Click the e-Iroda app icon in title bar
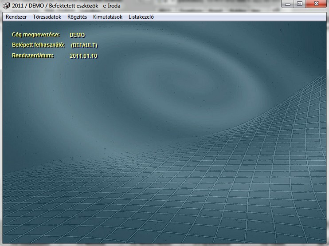 pos(6,5)
